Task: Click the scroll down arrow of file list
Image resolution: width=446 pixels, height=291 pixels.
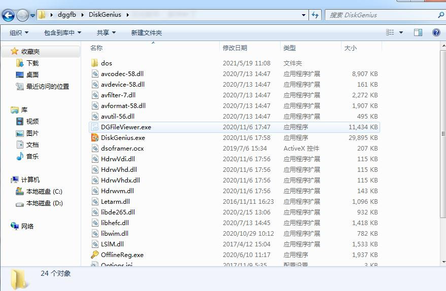Action: pyautogui.click(x=443, y=262)
